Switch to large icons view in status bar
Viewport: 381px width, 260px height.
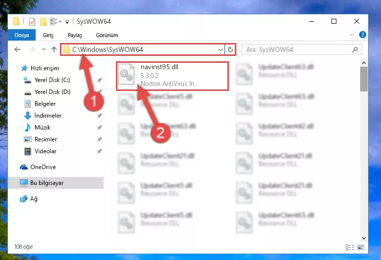coord(361,248)
